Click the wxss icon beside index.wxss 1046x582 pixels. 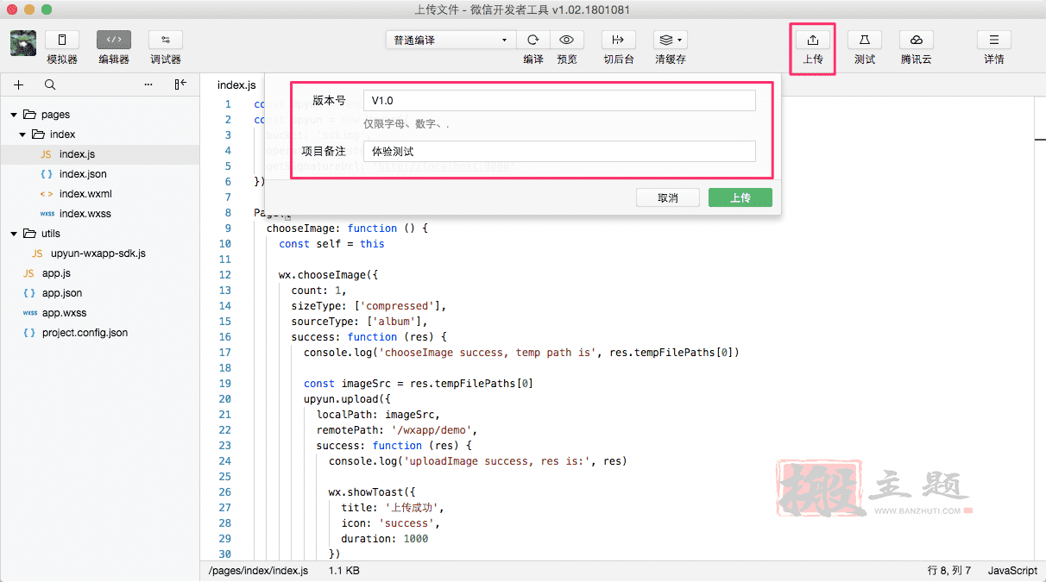(47, 214)
